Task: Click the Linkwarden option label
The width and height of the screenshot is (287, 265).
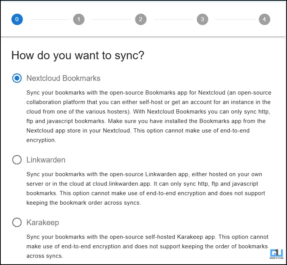Action: point(46,160)
